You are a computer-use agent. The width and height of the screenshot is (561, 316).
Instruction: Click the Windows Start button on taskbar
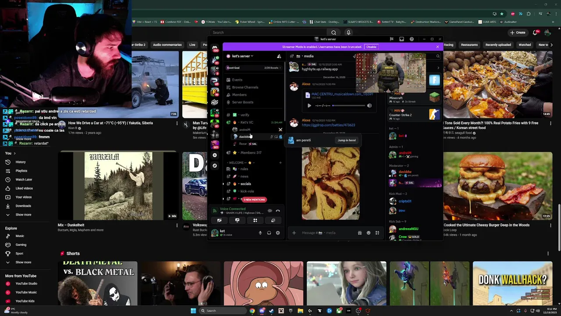(x=193, y=311)
